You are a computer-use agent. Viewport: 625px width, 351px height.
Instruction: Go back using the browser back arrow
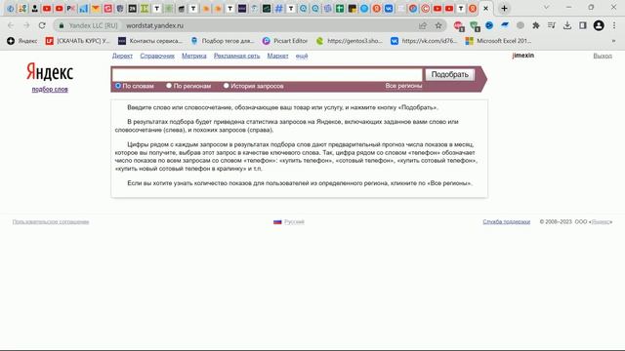pos(11,25)
